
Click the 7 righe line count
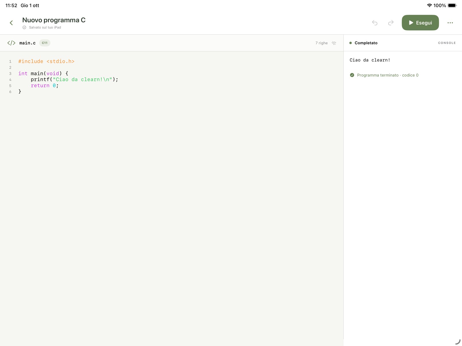(321, 43)
